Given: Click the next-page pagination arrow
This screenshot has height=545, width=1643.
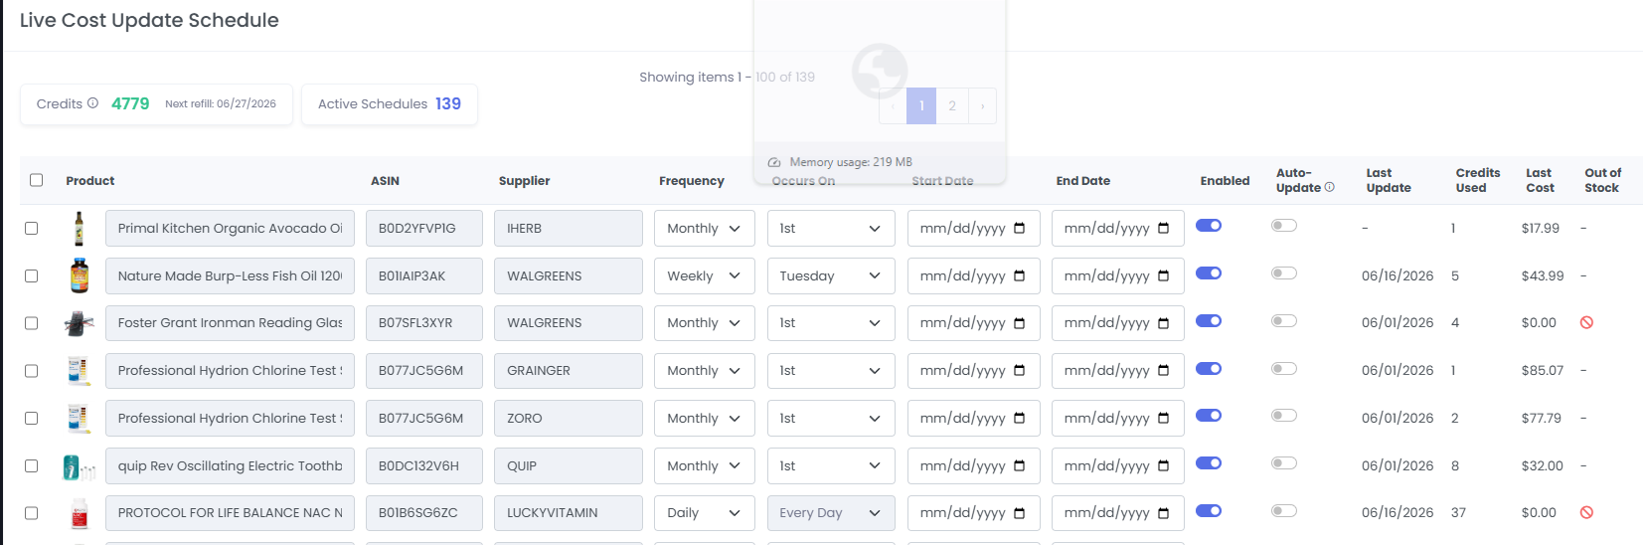Looking at the screenshot, I should coord(982,105).
